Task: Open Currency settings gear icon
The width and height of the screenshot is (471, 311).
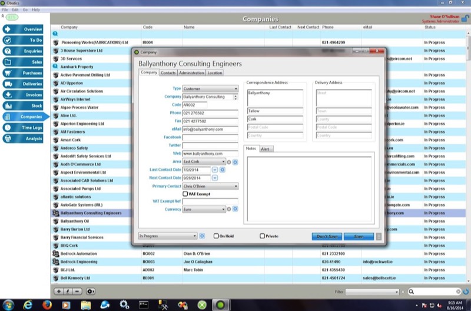Action: [235, 209]
